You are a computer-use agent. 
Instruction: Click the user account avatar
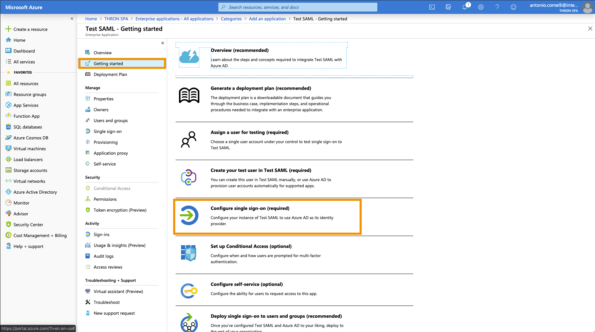(x=588, y=7)
